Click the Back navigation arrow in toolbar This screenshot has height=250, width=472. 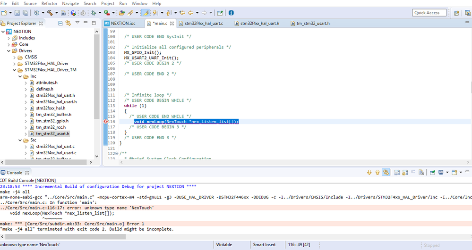pyautogui.click(x=190, y=13)
